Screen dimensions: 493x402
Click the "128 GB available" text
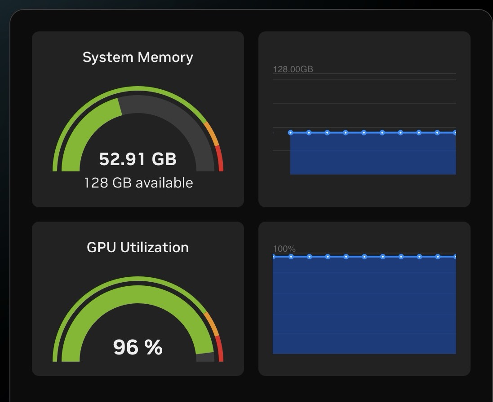[x=138, y=183]
